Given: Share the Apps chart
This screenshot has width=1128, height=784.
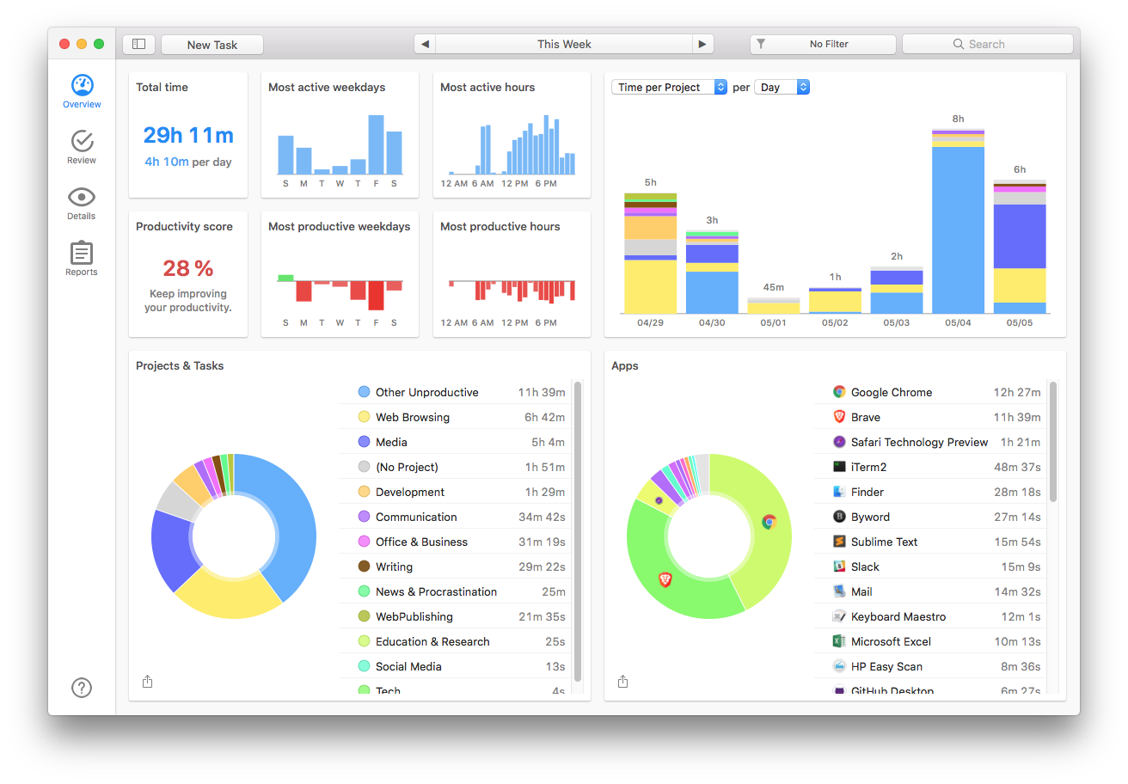Looking at the screenshot, I should pyautogui.click(x=623, y=682).
